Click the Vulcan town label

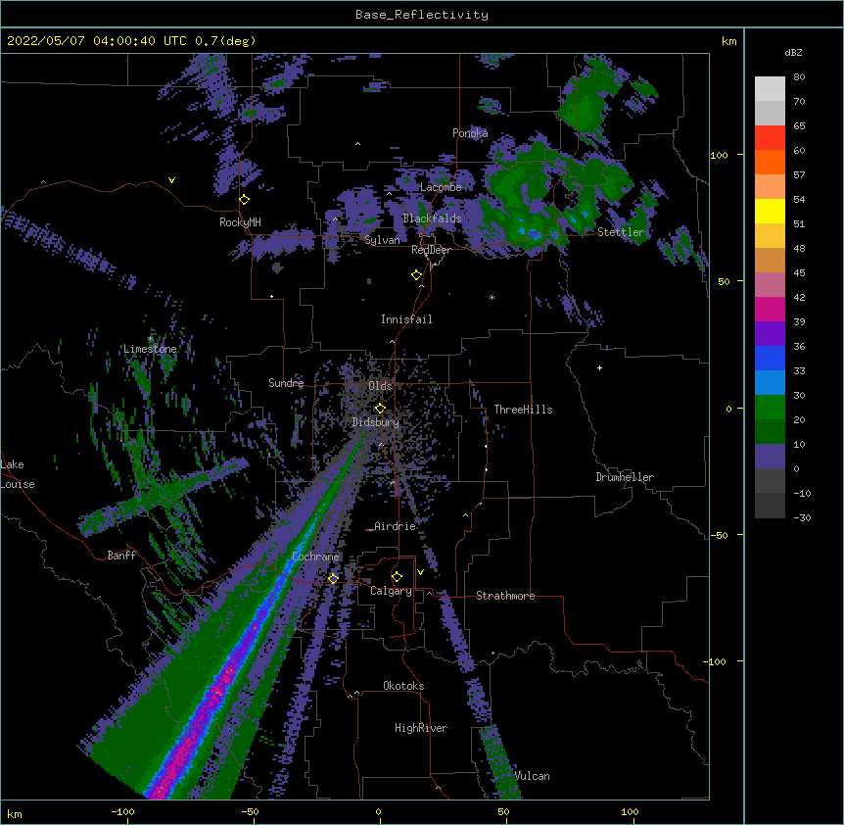pos(532,776)
